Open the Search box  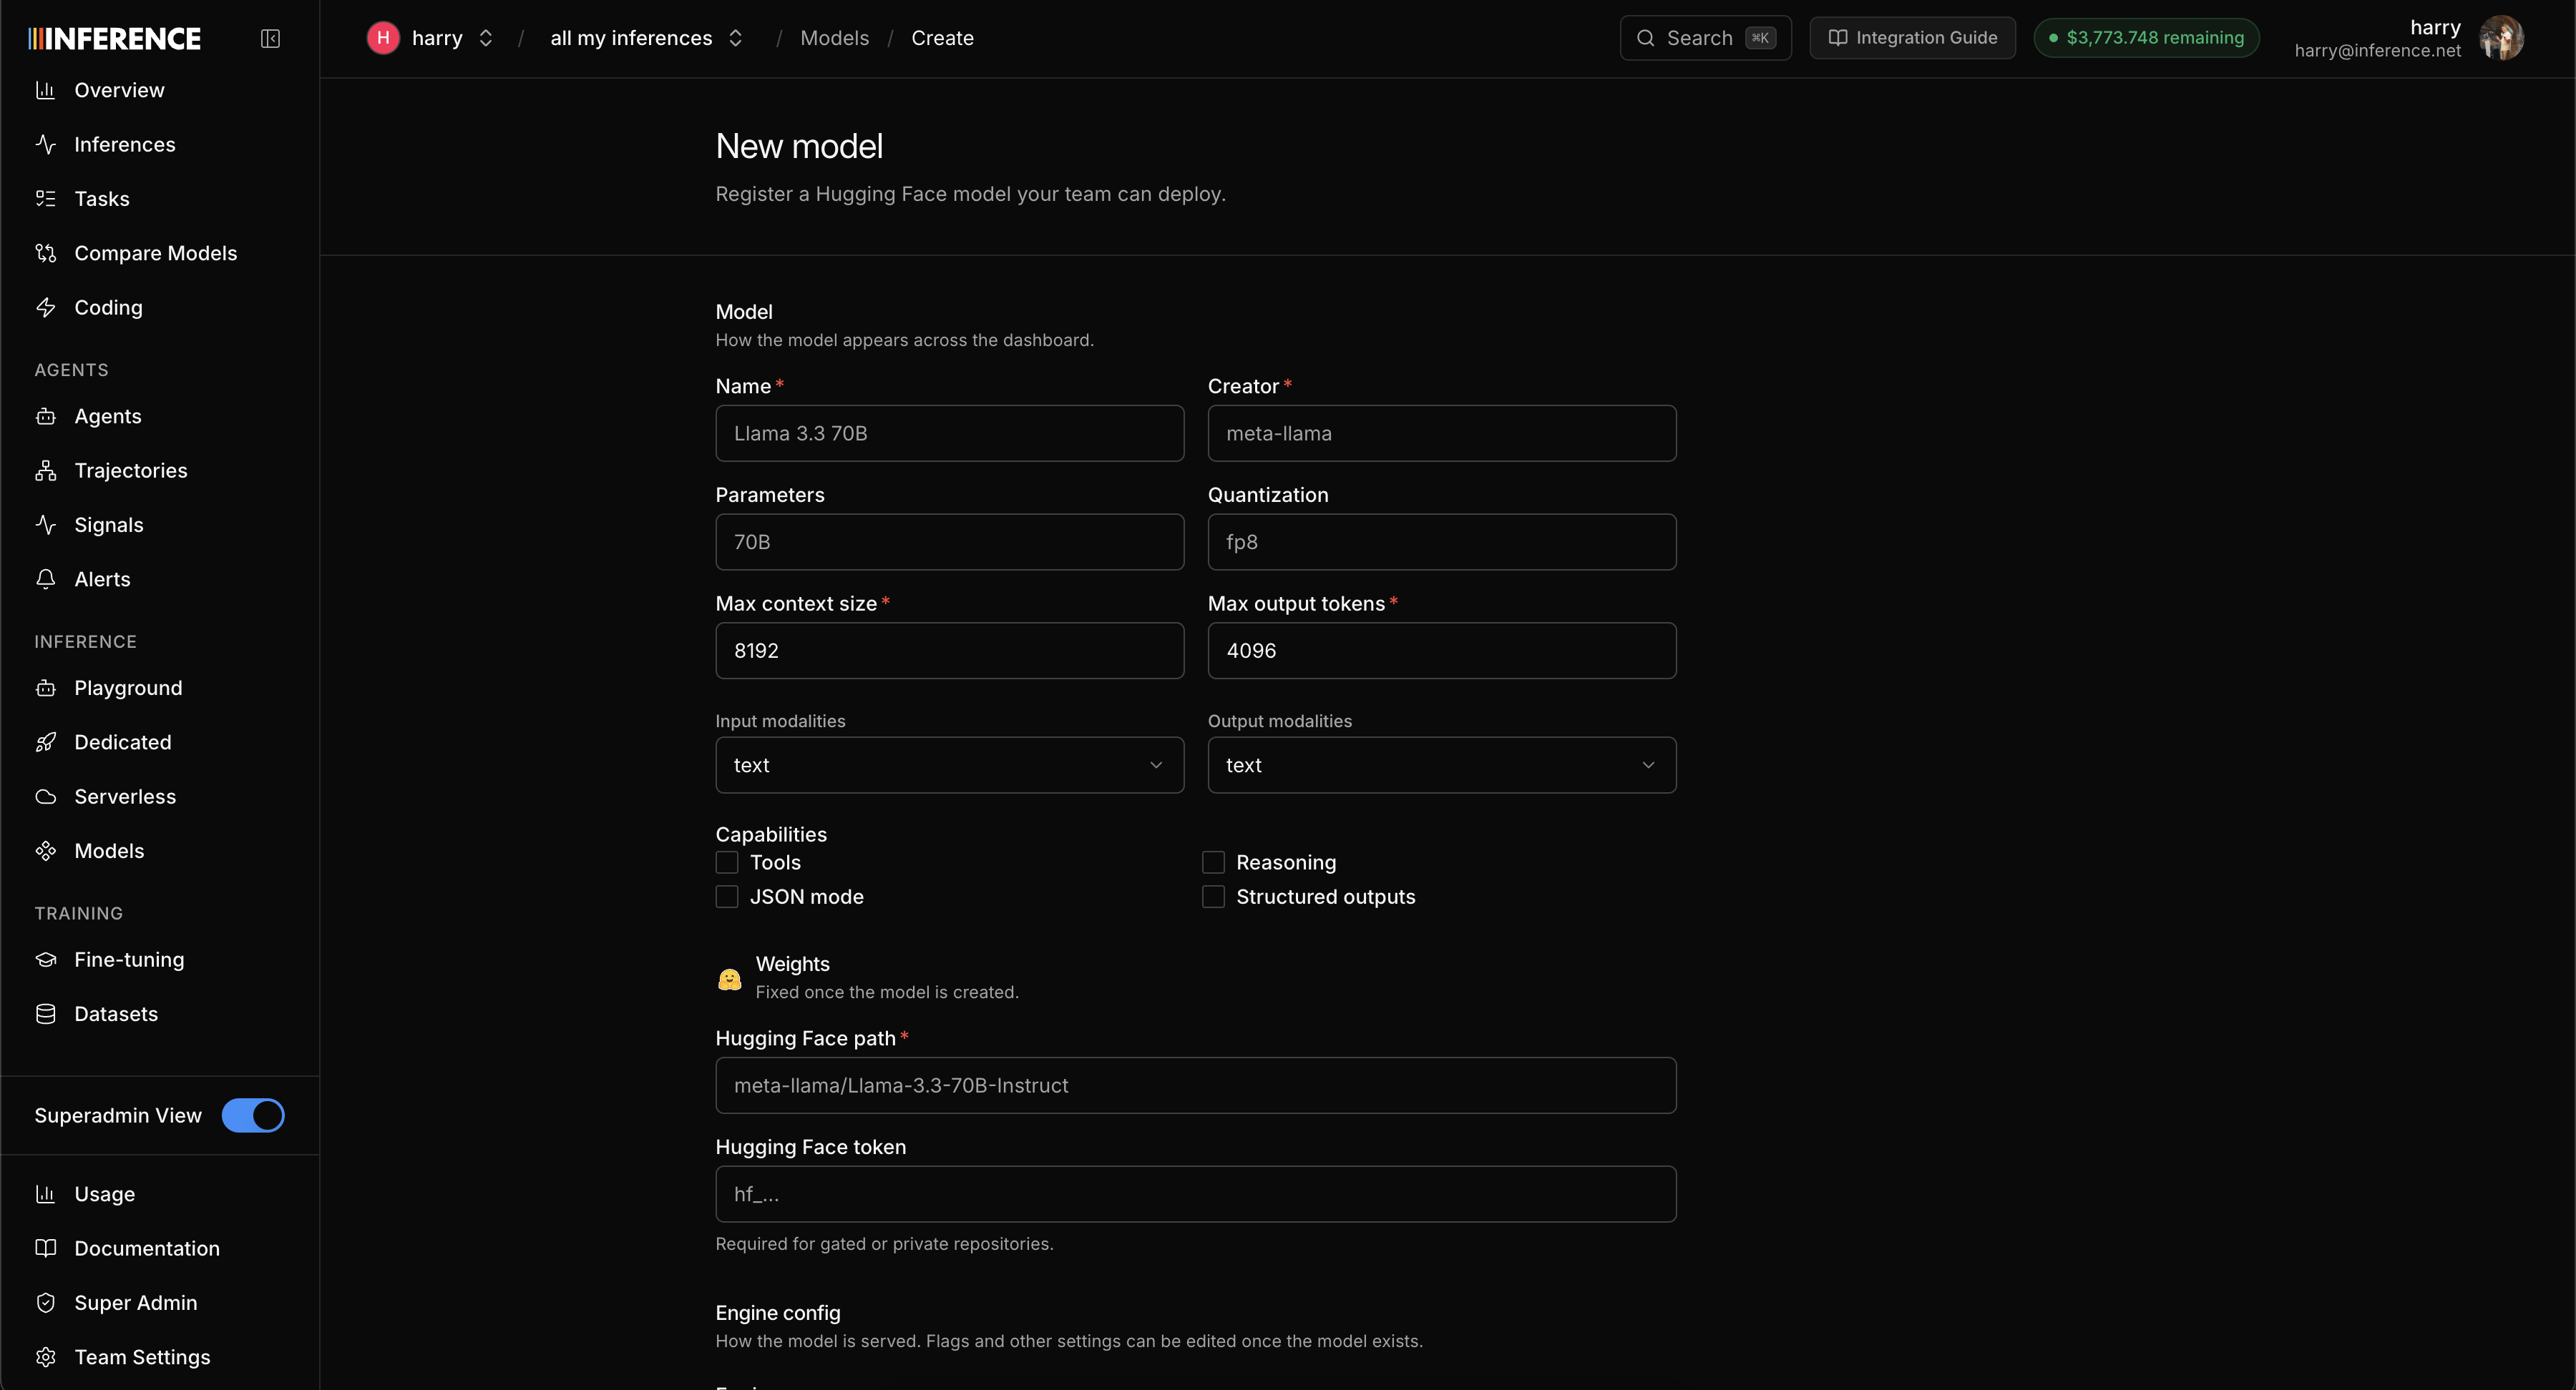tap(1705, 38)
